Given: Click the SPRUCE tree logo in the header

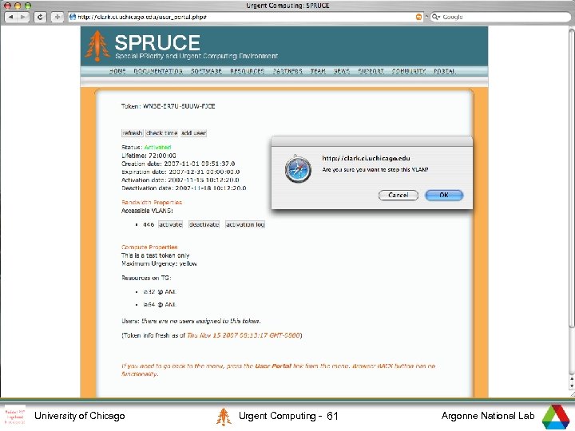Looking at the screenshot, I should 97,45.
